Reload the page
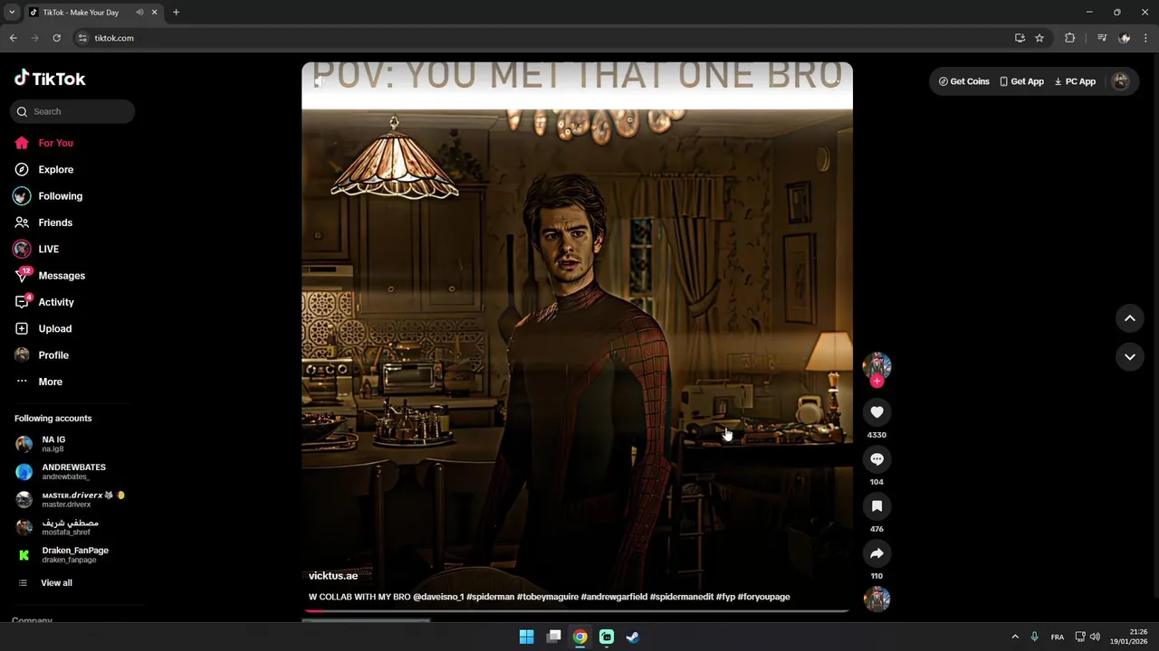Viewport: 1159px width, 651px height. (x=56, y=38)
